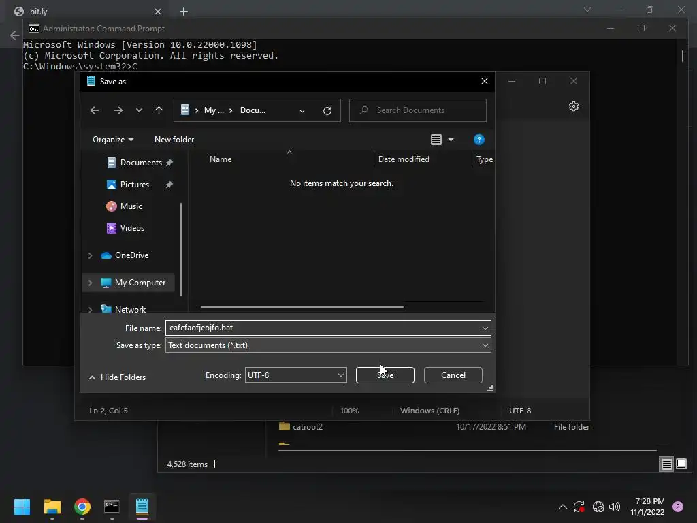
Task: Switch to Notepad on taskbar
Action: [142, 507]
